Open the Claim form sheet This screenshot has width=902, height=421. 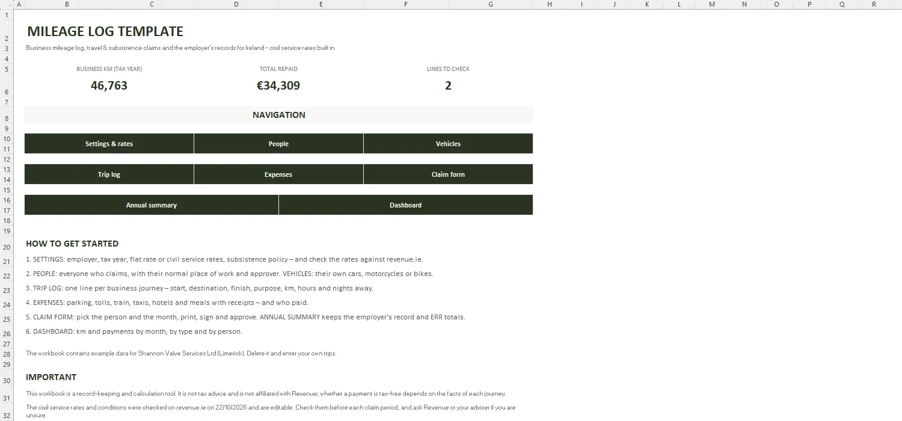[x=448, y=174]
